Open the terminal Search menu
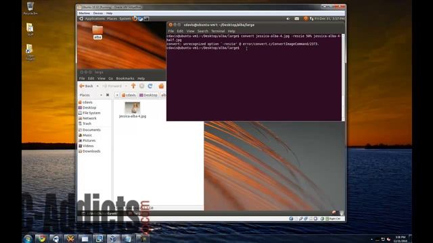This screenshot has width=433, height=243. (203, 31)
